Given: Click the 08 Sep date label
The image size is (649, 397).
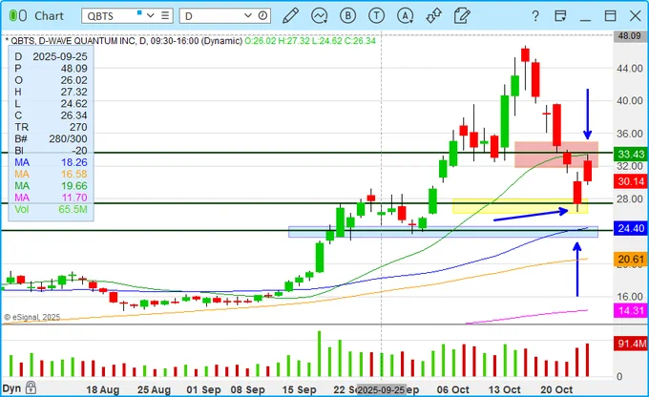Looking at the screenshot, I should (x=247, y=389).
